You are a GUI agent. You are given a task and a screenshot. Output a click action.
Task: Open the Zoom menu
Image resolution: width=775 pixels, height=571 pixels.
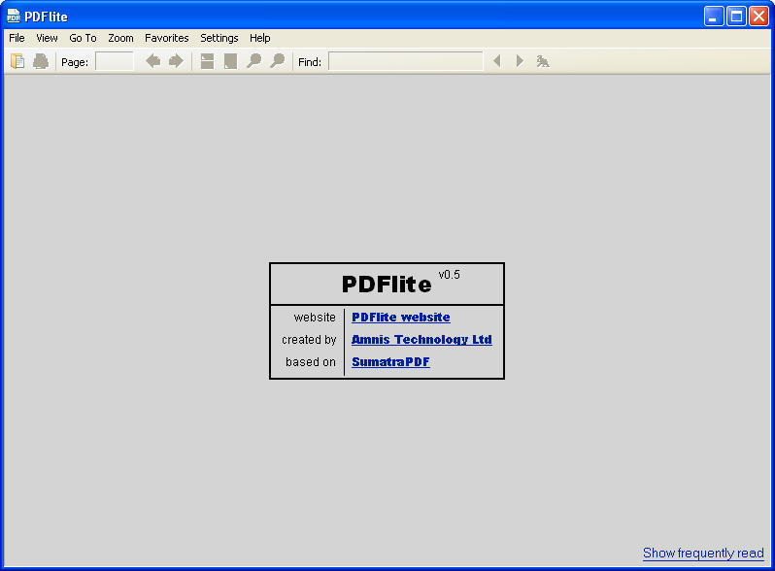tap(120, 38)
